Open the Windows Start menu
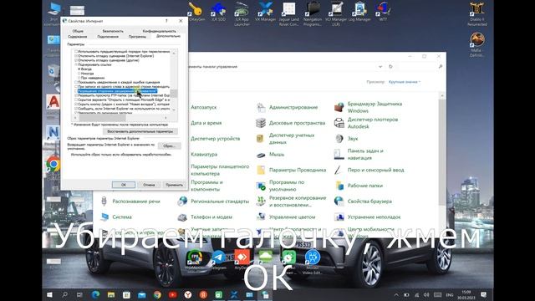The image size is (535, 301). (50, 294)
